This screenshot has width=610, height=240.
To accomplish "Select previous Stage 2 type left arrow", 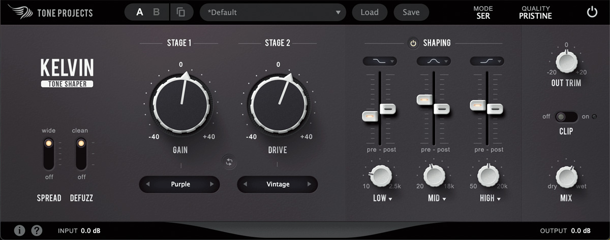I will click(246, 184).
